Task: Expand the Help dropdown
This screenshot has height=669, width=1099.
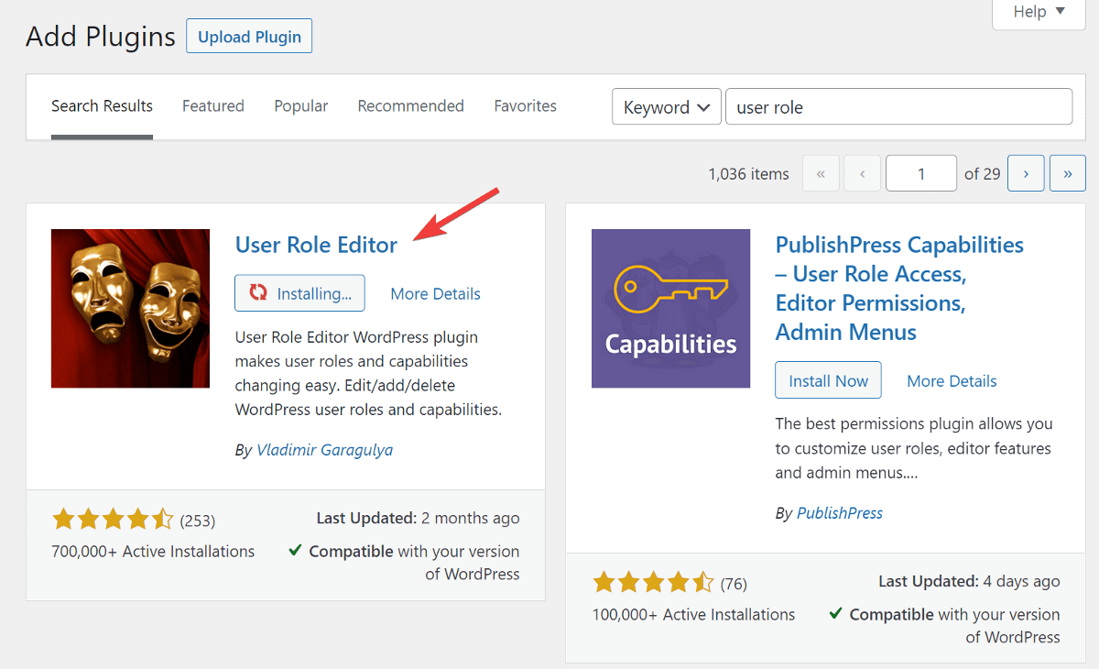Action: pos(1038,13)
